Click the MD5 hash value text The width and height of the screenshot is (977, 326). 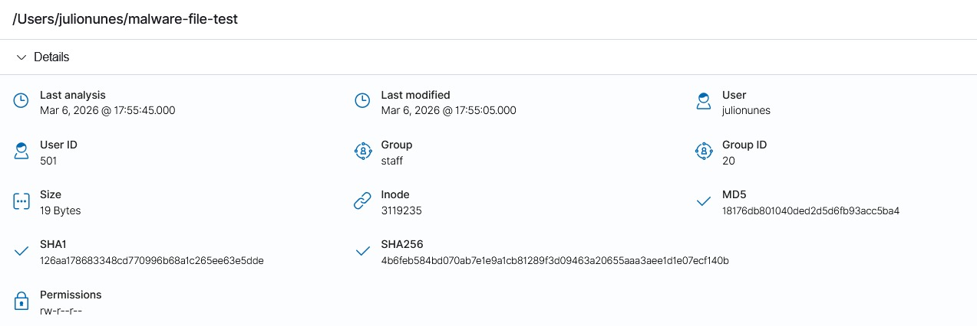810,210
